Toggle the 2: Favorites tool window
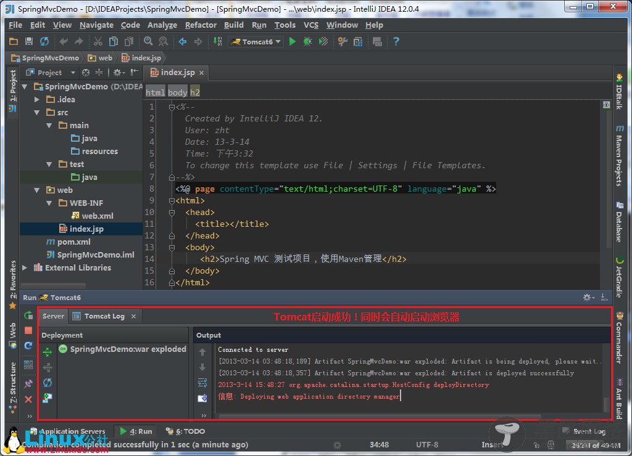The image size is (632, 456). click(x=12, y=284)
